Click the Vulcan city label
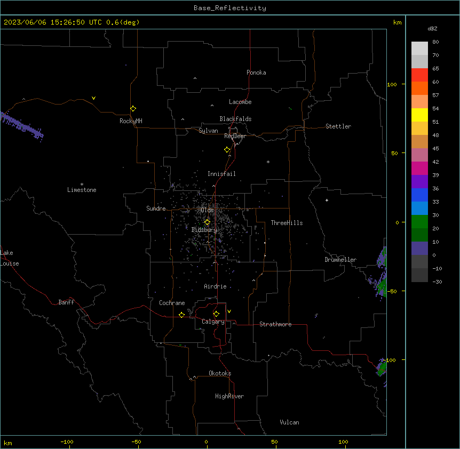The height and width of the screenshot is (449, 460). [290, 422]
